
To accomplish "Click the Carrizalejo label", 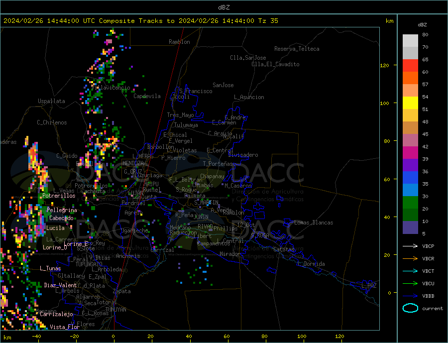I will tap(56, 315).
